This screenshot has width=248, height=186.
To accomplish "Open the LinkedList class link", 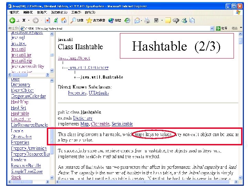I will pos(21,119).
